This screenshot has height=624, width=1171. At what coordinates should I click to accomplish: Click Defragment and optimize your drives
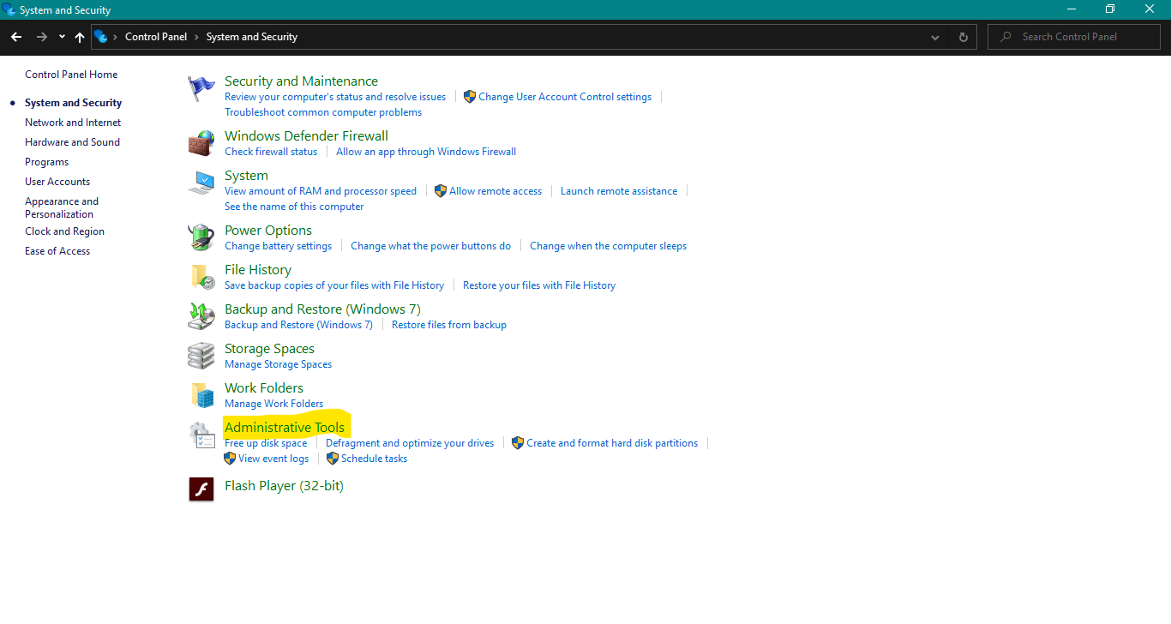click(410, 442)
